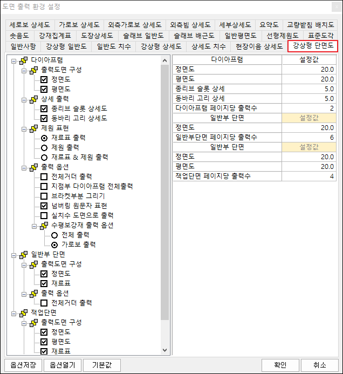Enable 브라켓부분 그리기 checkbox

point(44,196)
